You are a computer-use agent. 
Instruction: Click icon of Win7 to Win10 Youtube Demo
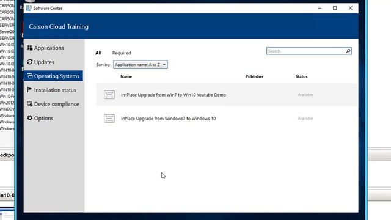point(109,95)
